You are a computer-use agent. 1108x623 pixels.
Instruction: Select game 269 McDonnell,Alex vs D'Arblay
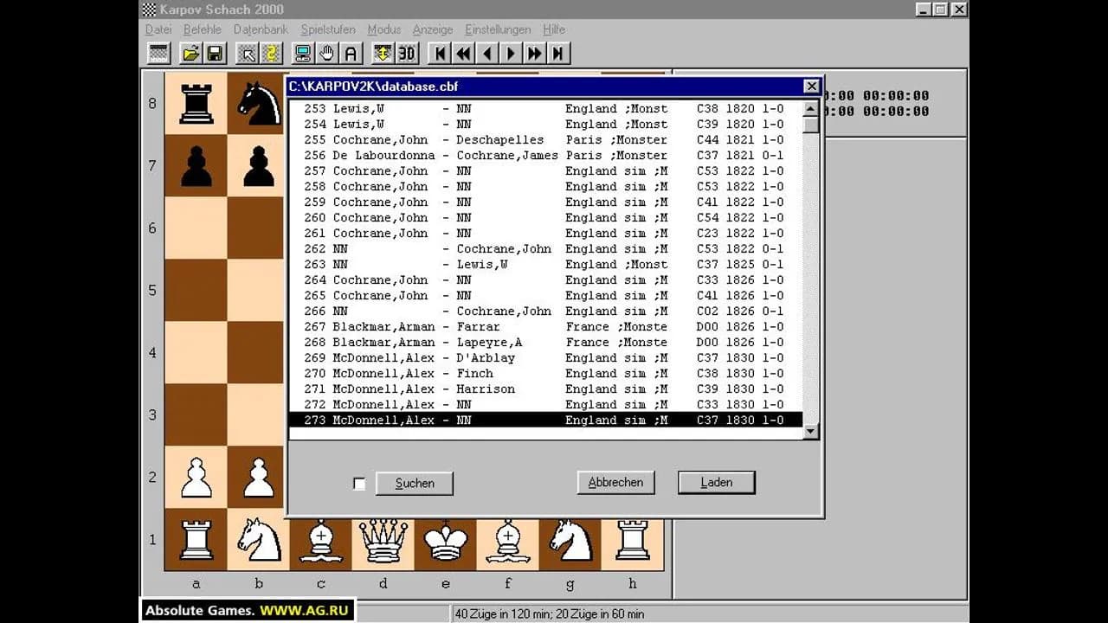(x=545, y=358)
